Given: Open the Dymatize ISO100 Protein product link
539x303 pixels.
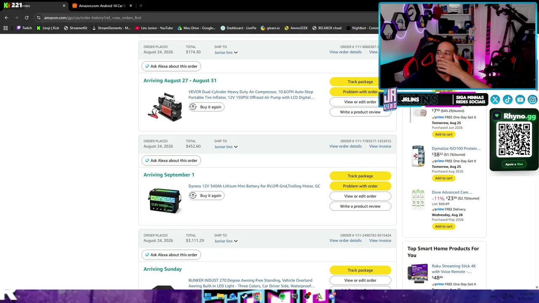Looking at the screenshot, I should 456,149.
